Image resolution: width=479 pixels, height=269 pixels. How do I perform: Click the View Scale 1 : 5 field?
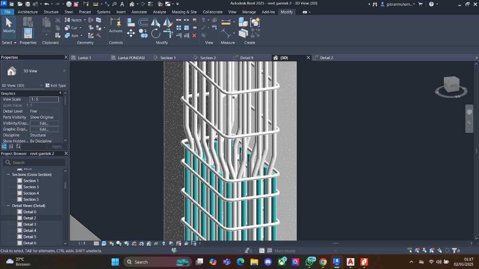coord(44,99)
